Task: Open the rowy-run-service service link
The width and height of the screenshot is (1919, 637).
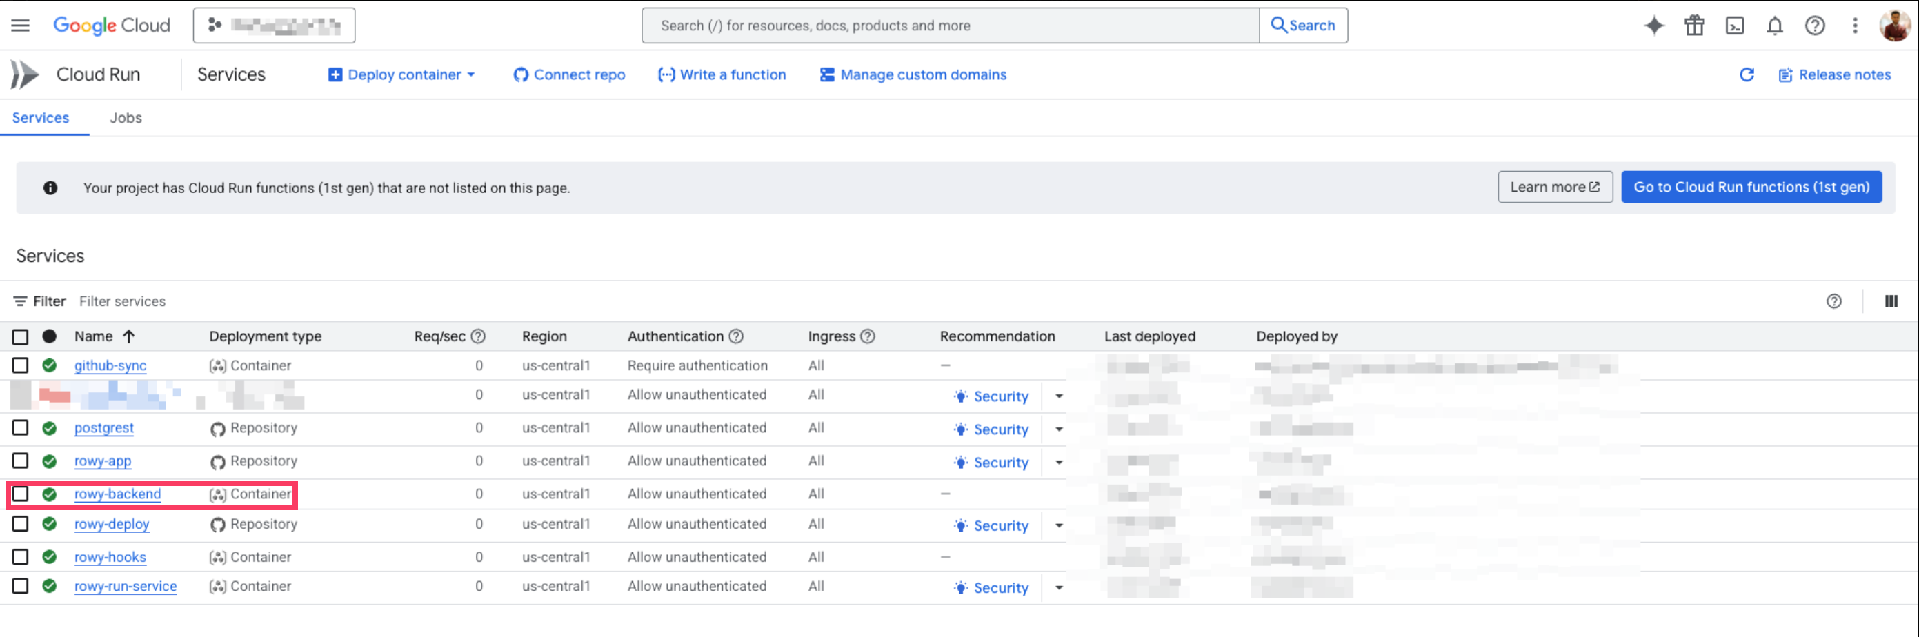Action: (126, 587)
